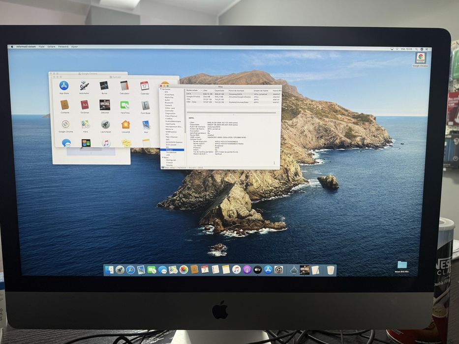Screen dimensions: 459x344
Task: Click Finder in the Dock
Action: pos(109,270)
